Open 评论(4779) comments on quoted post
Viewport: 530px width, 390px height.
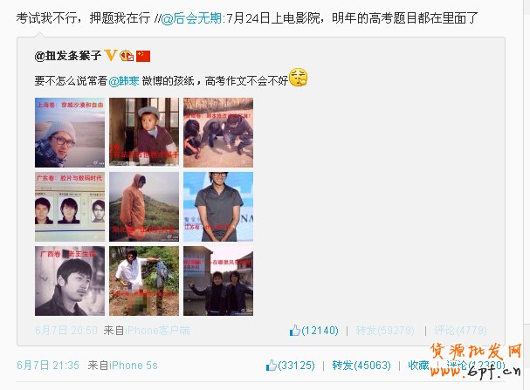click(x=460, y=330)
